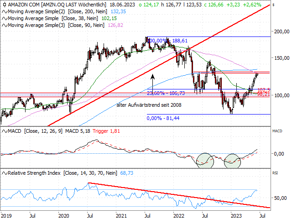The image size is (292, 219).
Task: Click the 2023 label on time axis
Action: click(236, 216)
